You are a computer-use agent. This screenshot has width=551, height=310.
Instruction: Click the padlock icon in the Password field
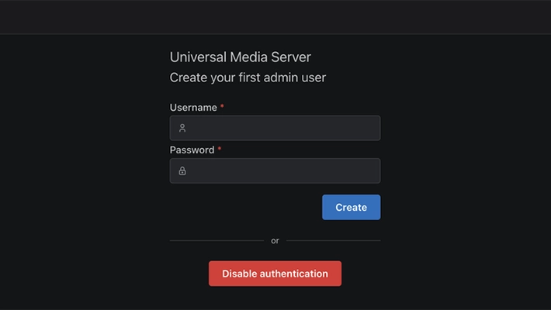pos(182,171)
